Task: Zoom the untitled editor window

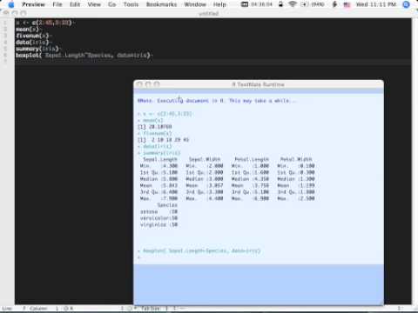Action: coord(24,13)
